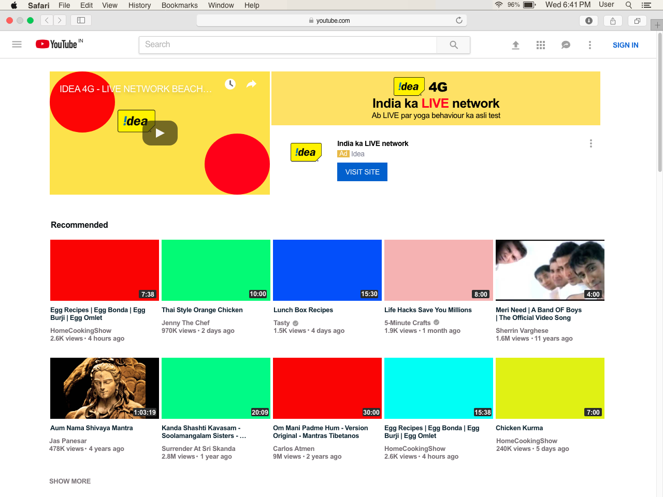Open the ad options three-dot menu

[x=590, y=143]
